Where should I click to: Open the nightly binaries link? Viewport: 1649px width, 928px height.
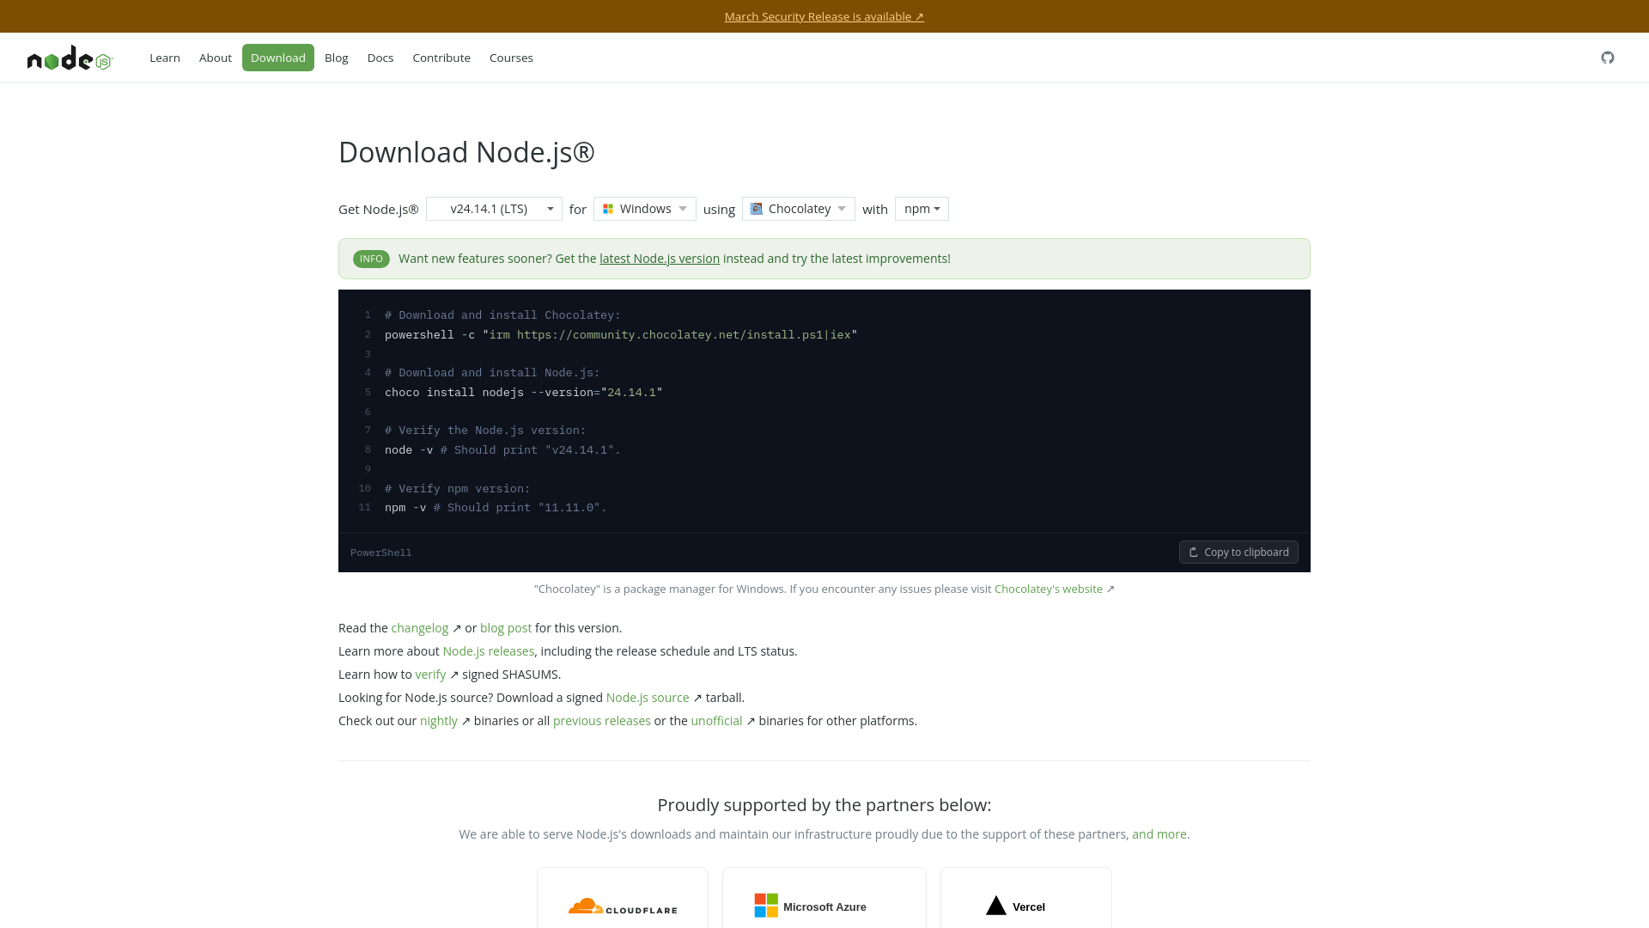coord(439,721)
